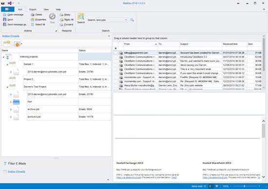Switch to Filter E-Mails pane
Screen dimensions: 268x189
pyautogui.click(x=17, y=164)
